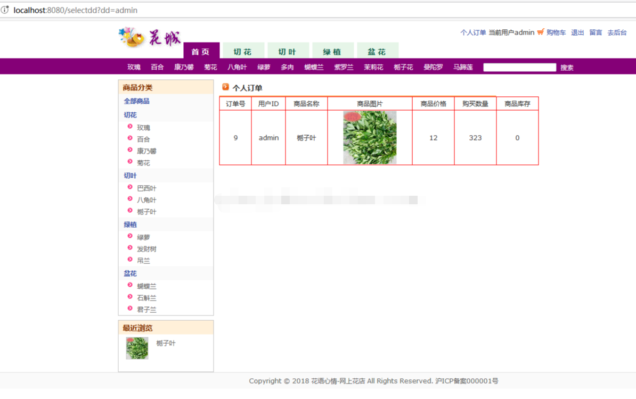Open 全部商品 in the sidebar
The width and height of the screenshot is (636, 399).
tap(137, 101)
